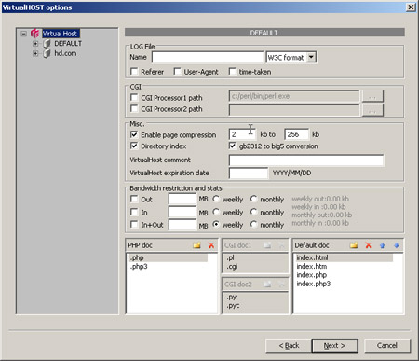
Task: Click the Next button
Action: pyautogui.click(x=334, y=345)
